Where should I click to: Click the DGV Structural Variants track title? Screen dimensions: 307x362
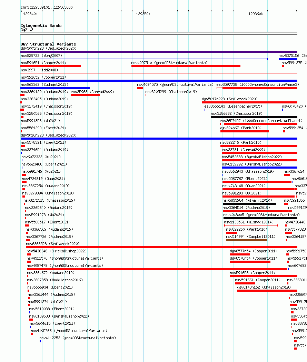tap(48, 44)
